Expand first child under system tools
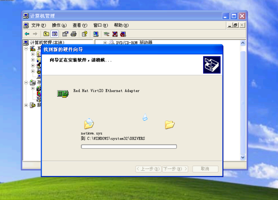This screenshot has width=278, height=200. (x=33, y=54)
